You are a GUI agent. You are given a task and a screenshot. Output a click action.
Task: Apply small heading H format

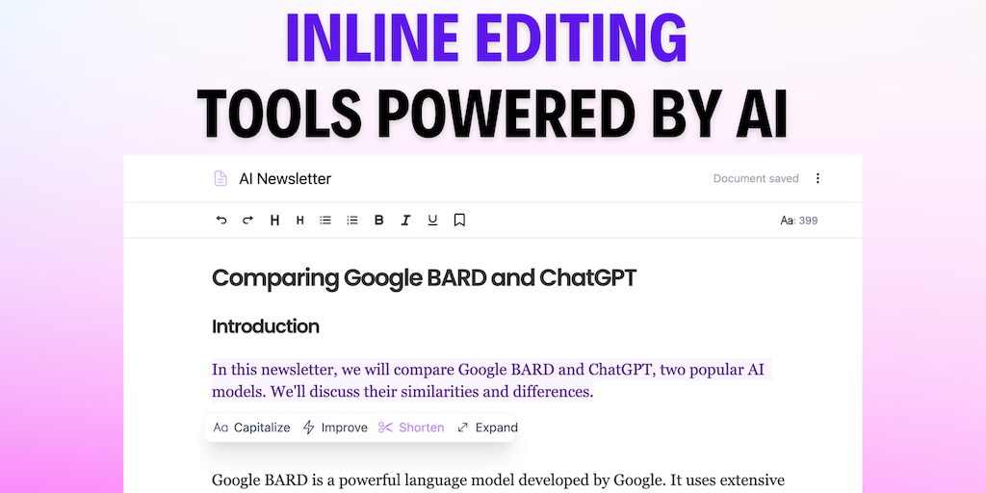click(300, 221)
